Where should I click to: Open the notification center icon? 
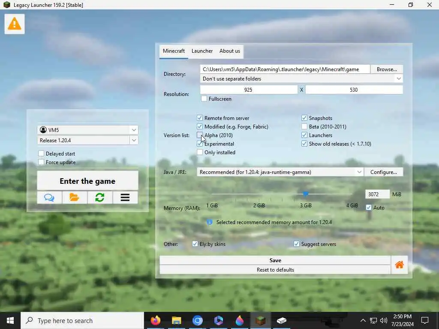coord(425,320)
